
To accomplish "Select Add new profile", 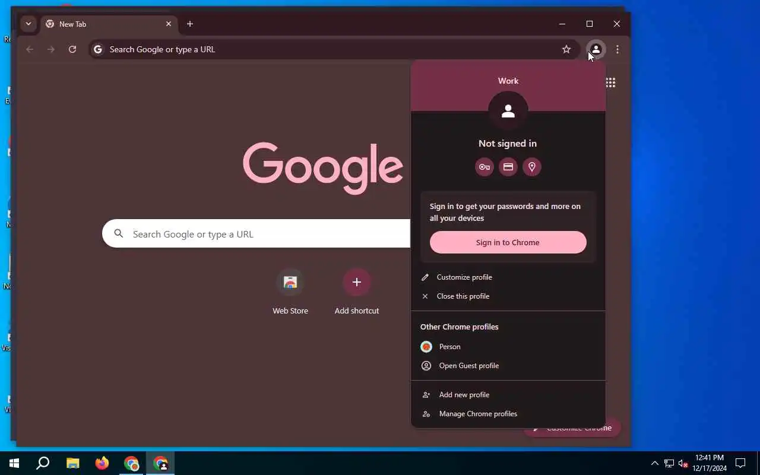I will (x=508, y=395).
